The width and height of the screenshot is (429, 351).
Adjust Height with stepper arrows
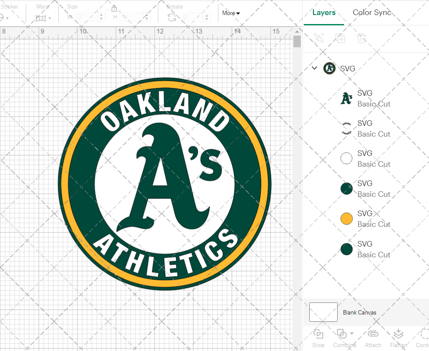coord(147,17)
